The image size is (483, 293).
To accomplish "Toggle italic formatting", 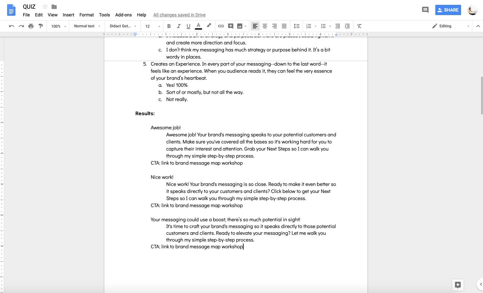I will 179,26.
